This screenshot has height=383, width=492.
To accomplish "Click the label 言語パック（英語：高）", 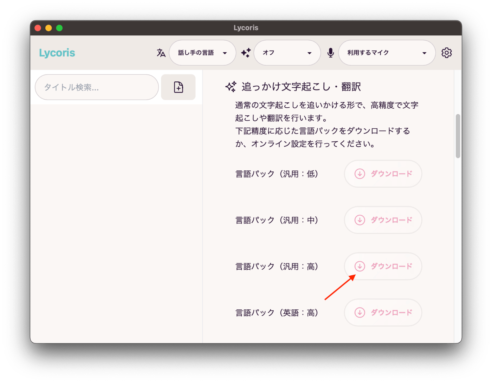I will pyautogui.click(x=277, y=313).
